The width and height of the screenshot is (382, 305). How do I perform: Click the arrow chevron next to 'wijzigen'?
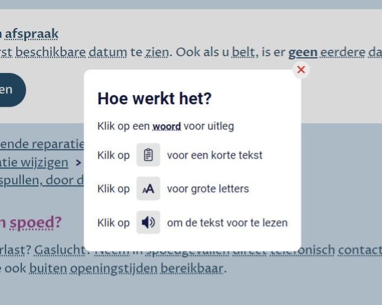[x=78, y=162]
